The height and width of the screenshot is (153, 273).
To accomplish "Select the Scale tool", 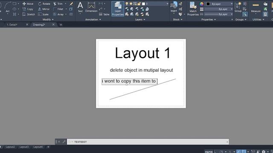I will [x=43, y=14].
